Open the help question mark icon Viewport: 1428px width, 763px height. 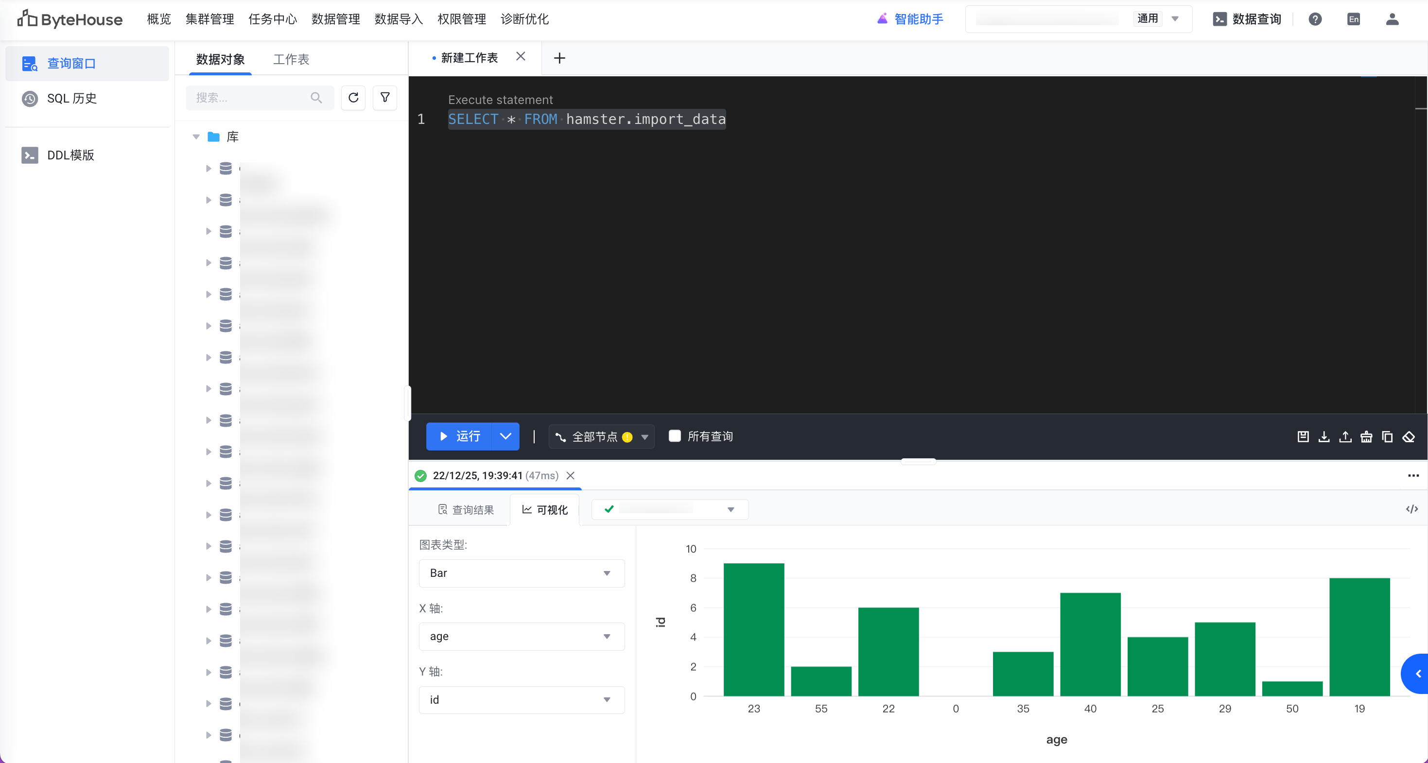click(x=1315, y=19)
